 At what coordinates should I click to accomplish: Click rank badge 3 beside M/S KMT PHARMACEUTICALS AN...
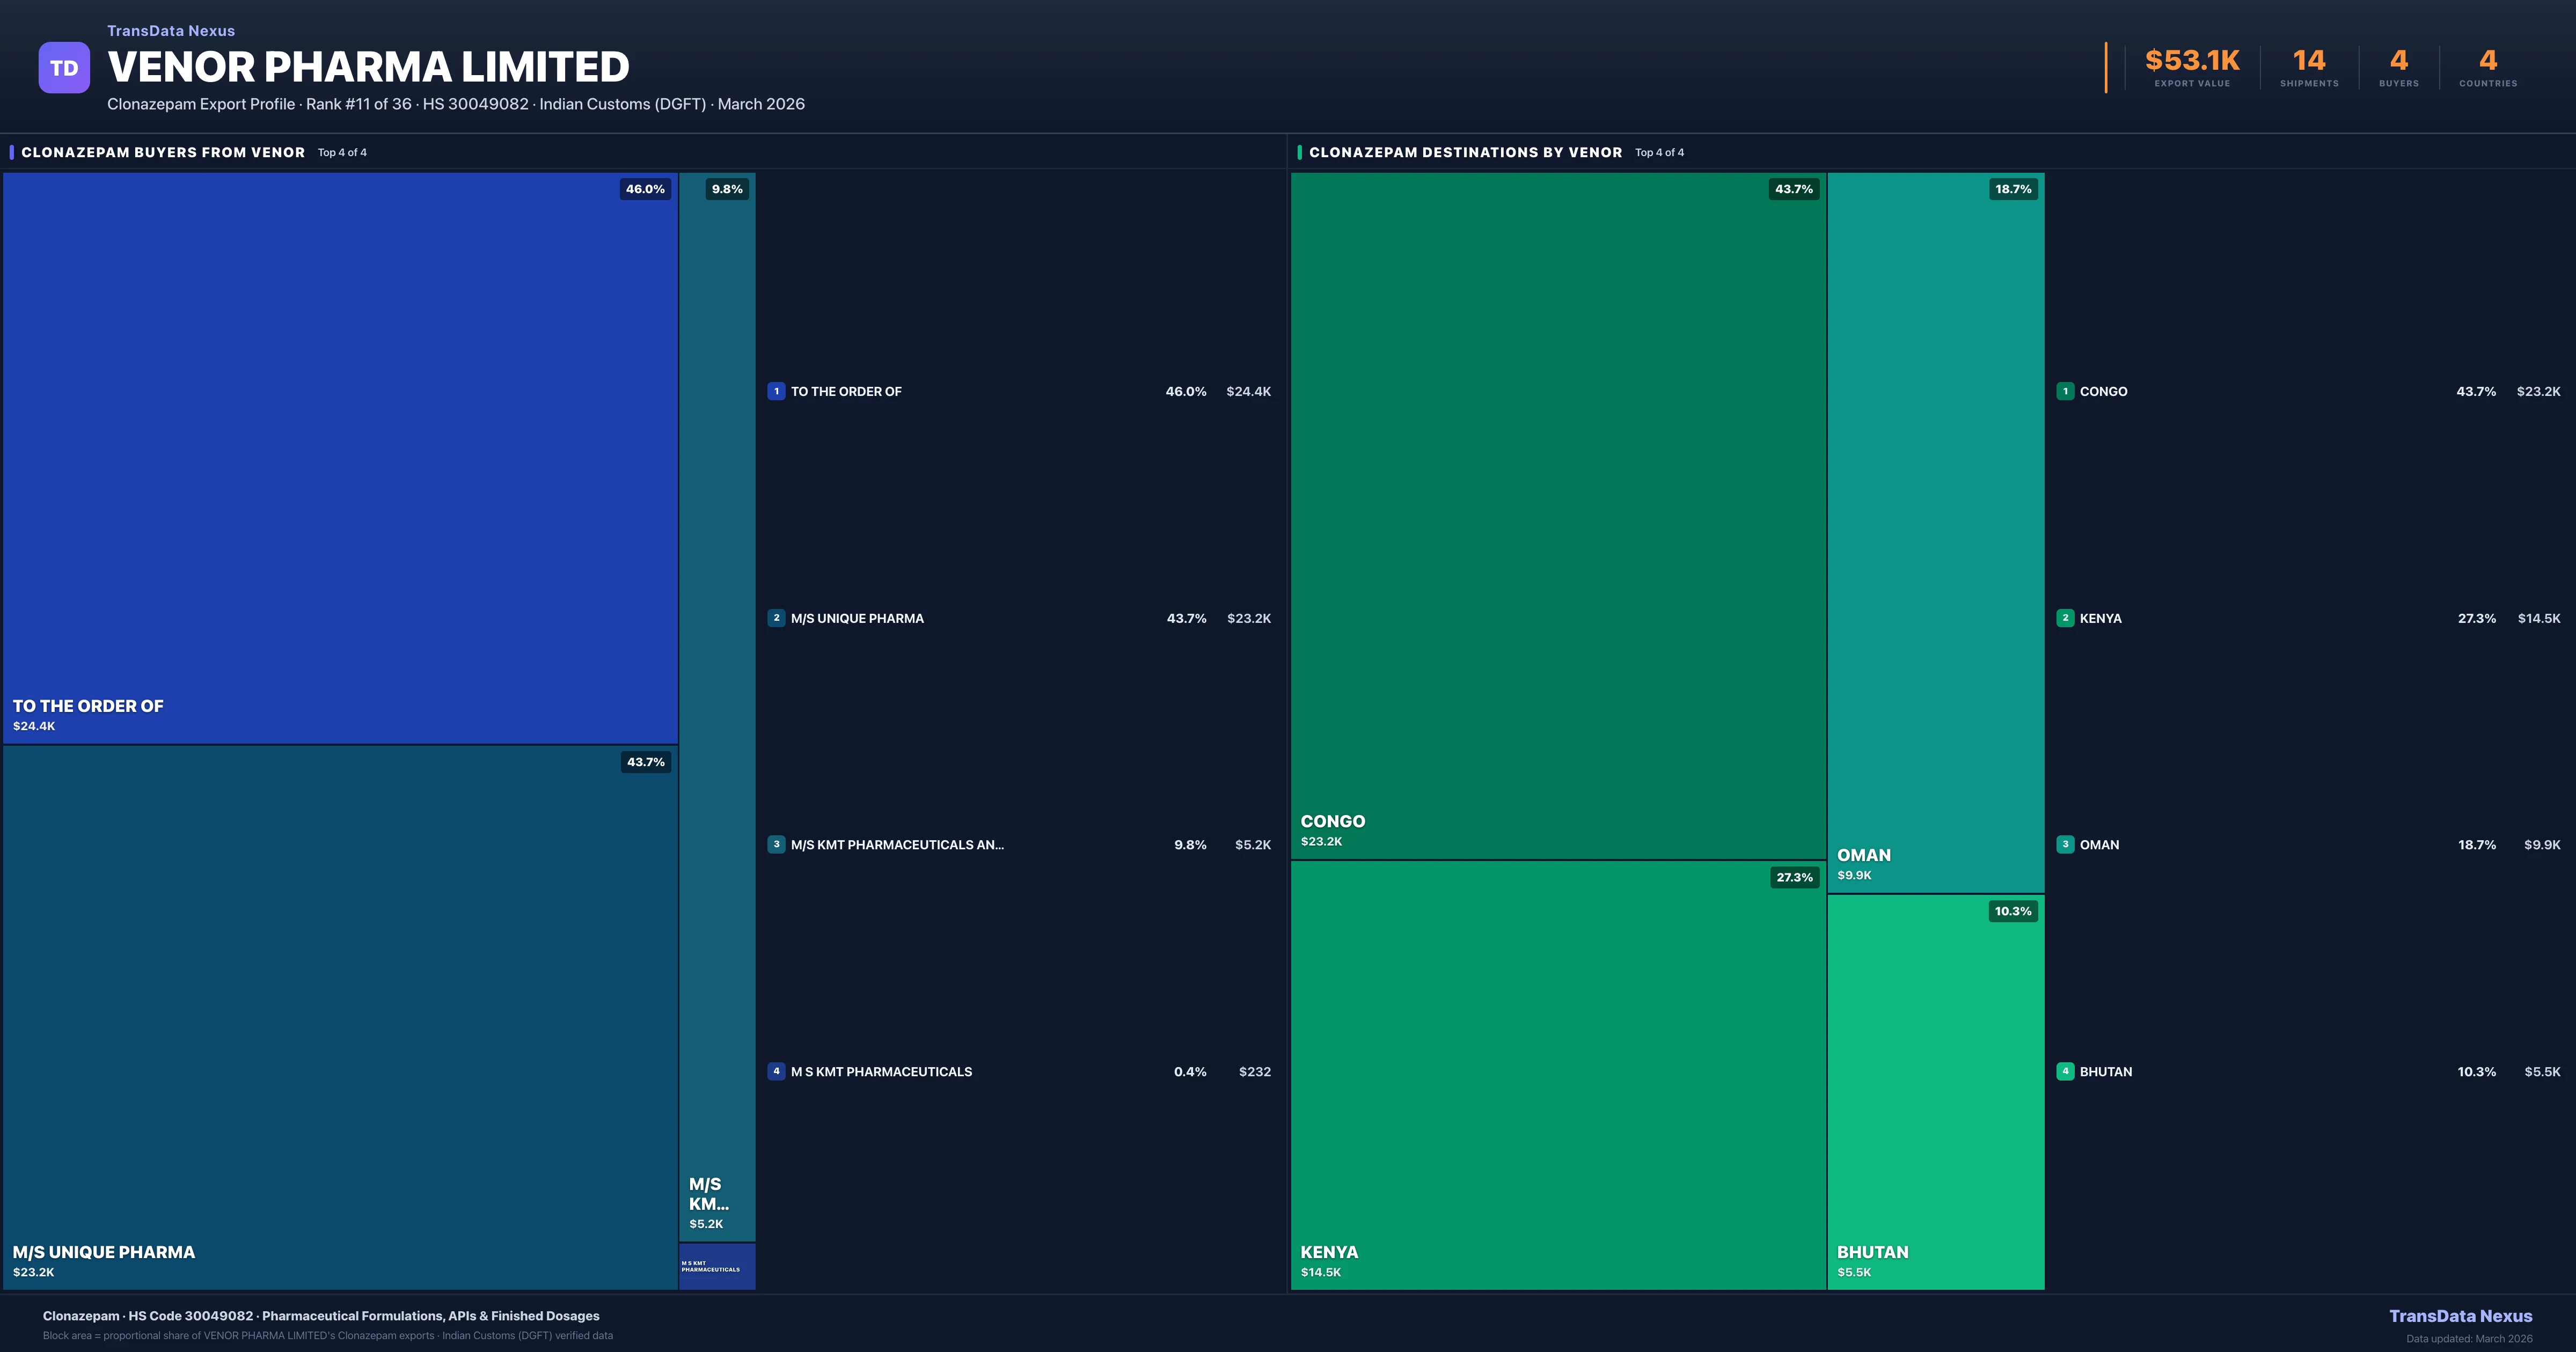click(776, 844)
